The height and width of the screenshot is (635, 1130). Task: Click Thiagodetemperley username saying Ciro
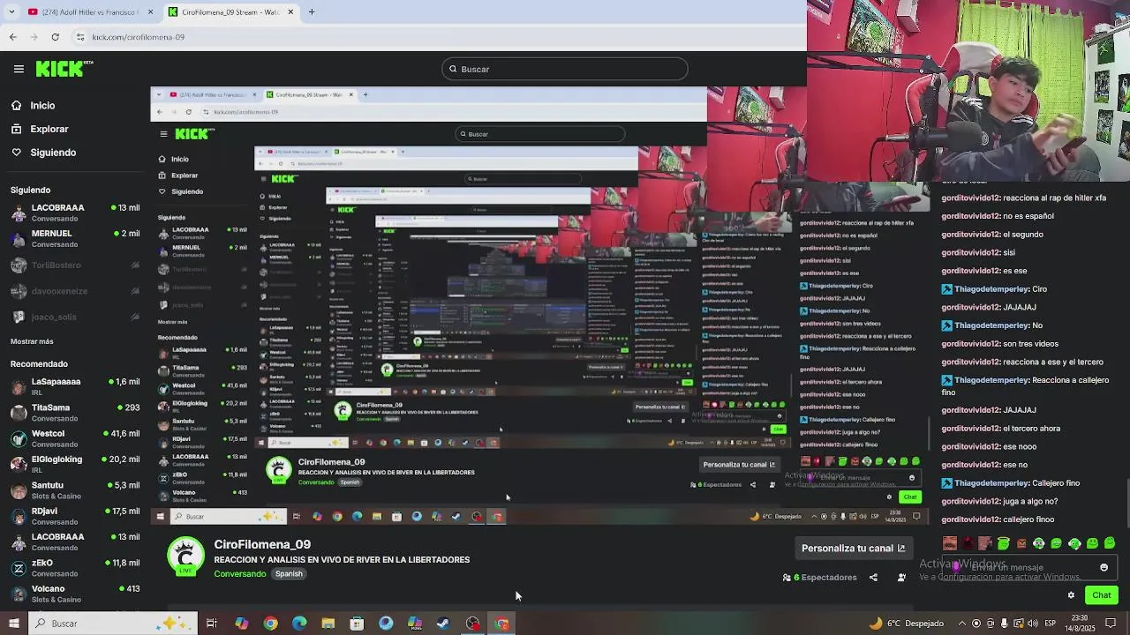[x=992, y=289]
